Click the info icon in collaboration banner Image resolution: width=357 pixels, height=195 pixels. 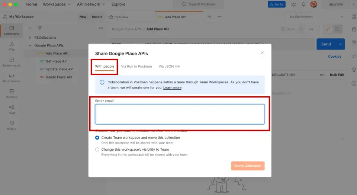click(x=102, y=82)
